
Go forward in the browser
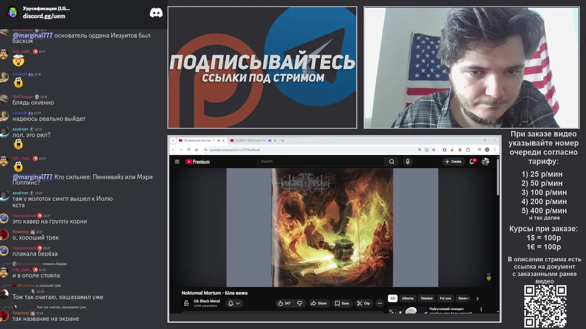tap(181, 149)
